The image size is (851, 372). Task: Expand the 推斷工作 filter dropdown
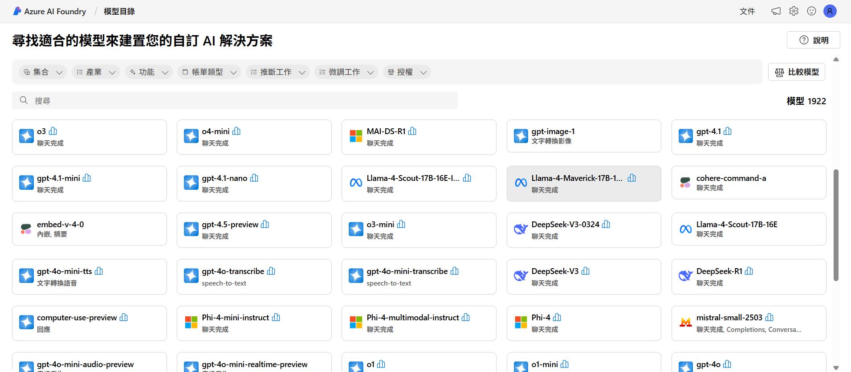[x=278, y=72]
